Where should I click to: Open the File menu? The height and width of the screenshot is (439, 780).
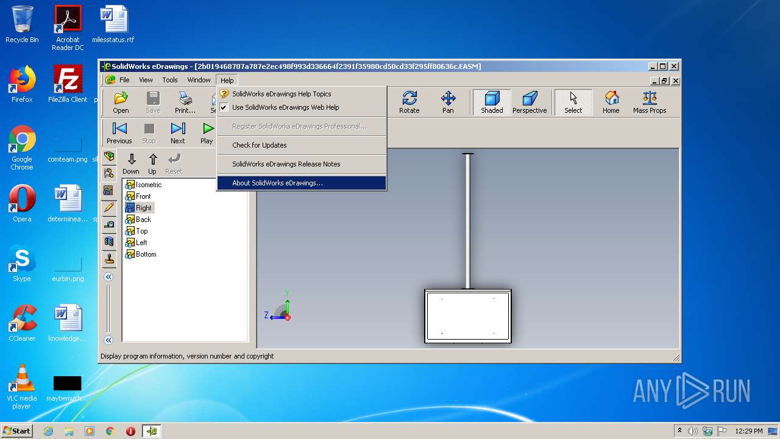tap(124, 80)
